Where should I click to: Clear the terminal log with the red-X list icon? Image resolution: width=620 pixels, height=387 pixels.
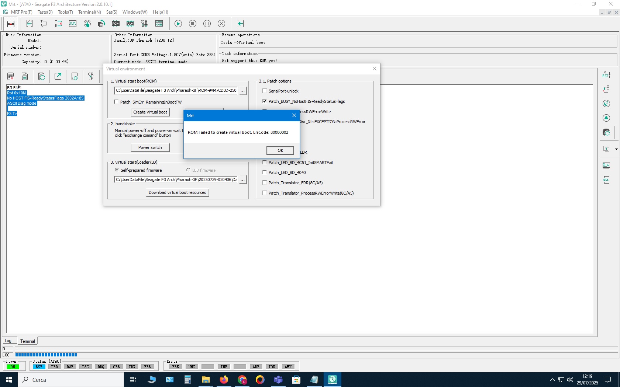tap(10, 76)
